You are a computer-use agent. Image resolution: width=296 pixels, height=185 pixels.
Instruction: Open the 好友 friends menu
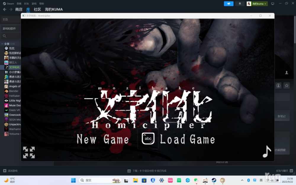point(26,4)
